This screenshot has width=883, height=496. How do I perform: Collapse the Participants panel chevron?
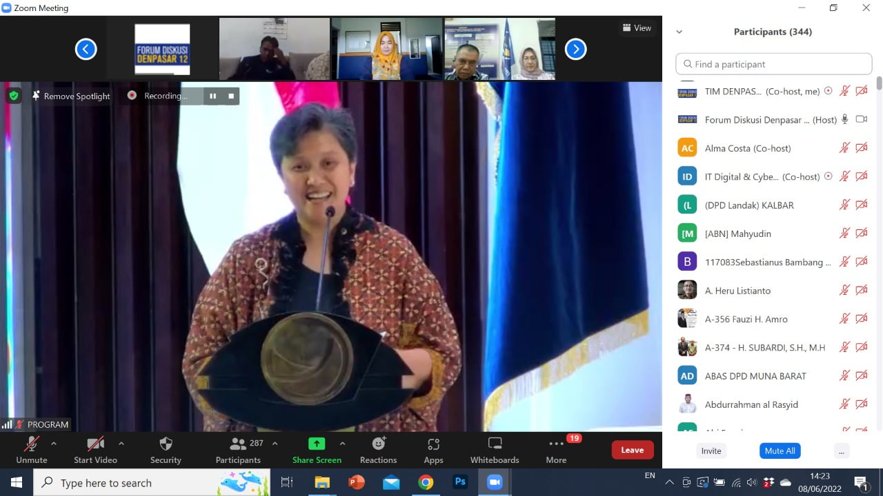pos(679,32)
